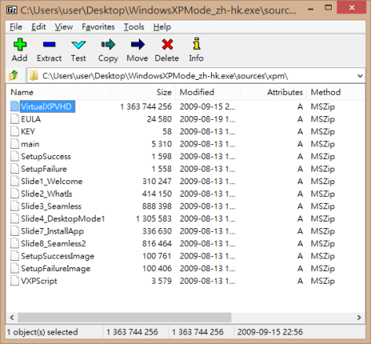The image size is (371, 344).
Task: Click the Add toolbar icon
Action: coord(20,45)
